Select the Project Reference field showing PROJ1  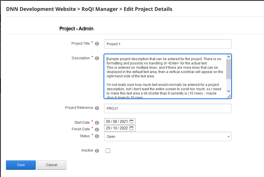coord(168,108)
